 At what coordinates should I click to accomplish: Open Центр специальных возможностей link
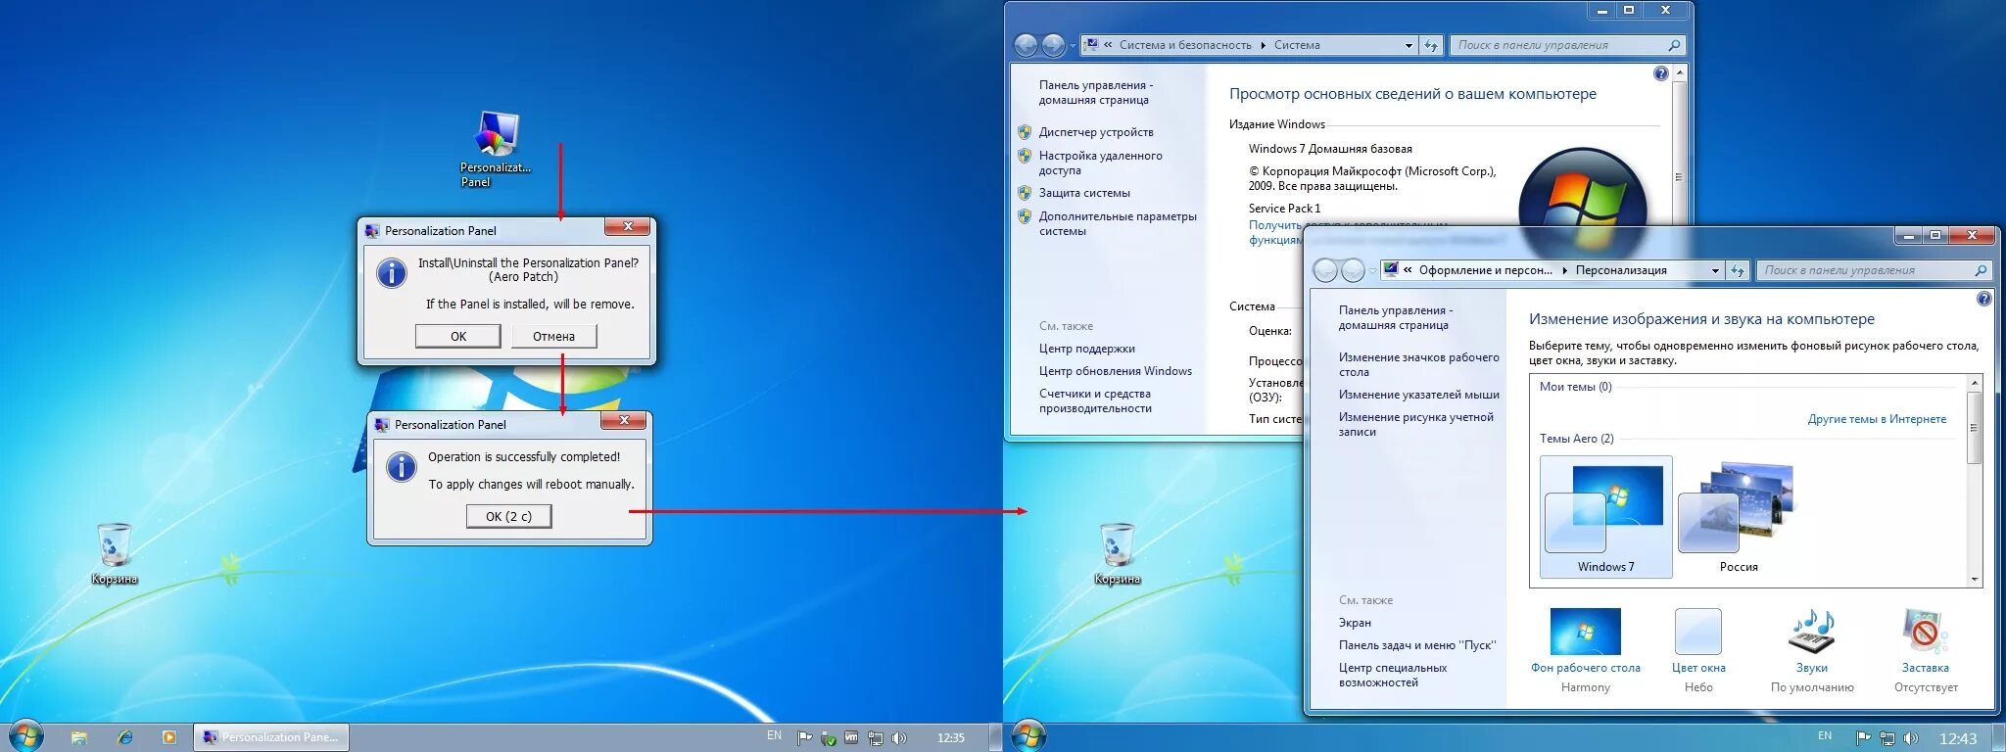1393,675
